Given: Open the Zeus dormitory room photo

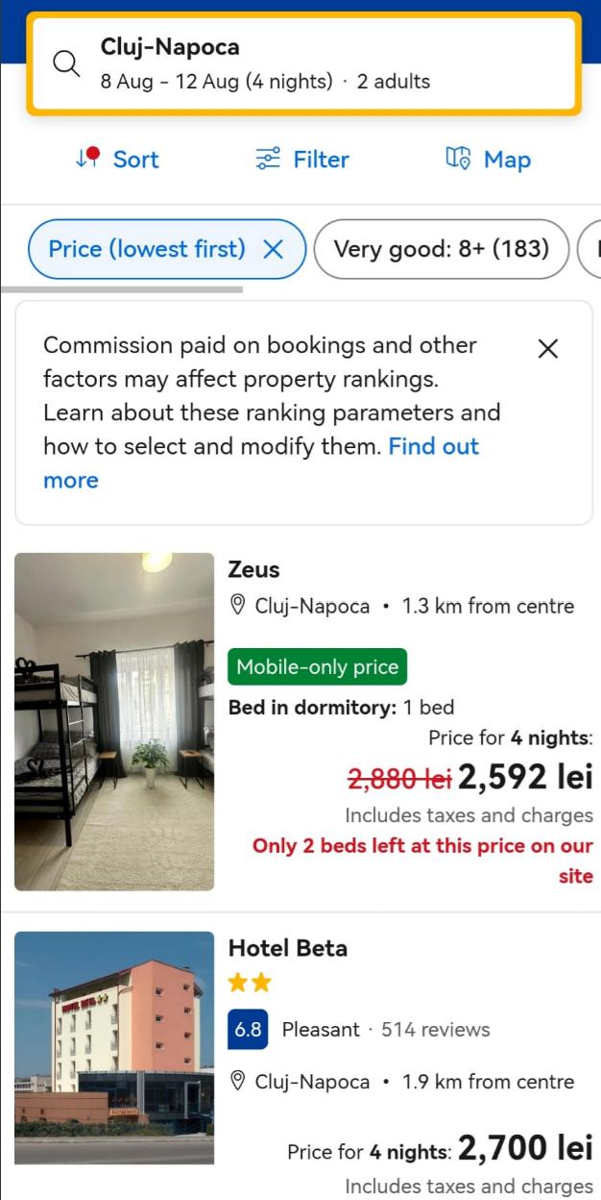Looking at the screenshot, I should (114, 721).
